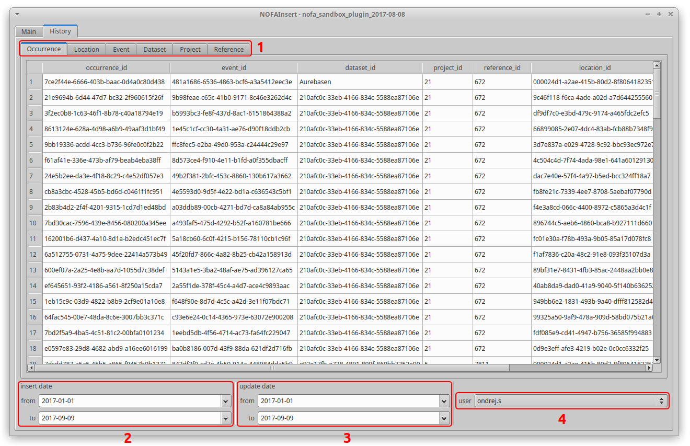
Task: Minimize the NOFAInsert window
Action: pos(649,14)
